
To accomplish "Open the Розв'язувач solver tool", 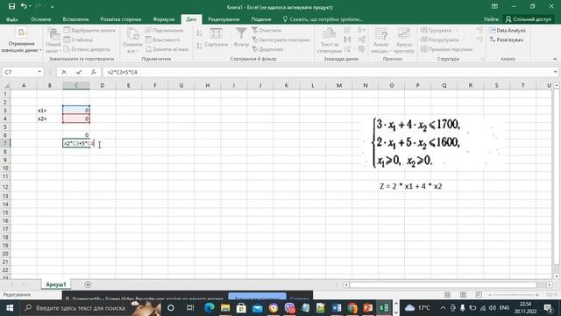I will point(507,39).
